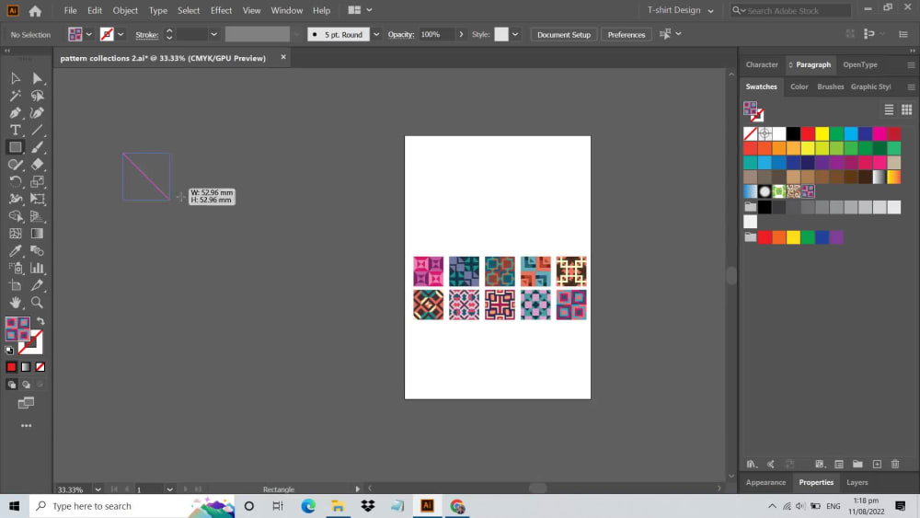Image resolution: width=920 pixels, height=518 pixels.
Task: Open the Edit Toolbar ellipsis
Action: [27, 426]
